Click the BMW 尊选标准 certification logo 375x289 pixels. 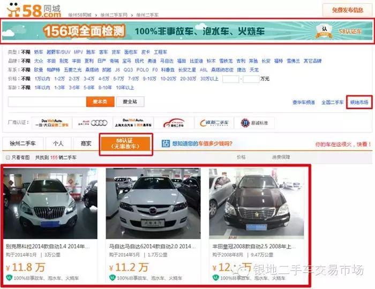(x=254, y=123)
